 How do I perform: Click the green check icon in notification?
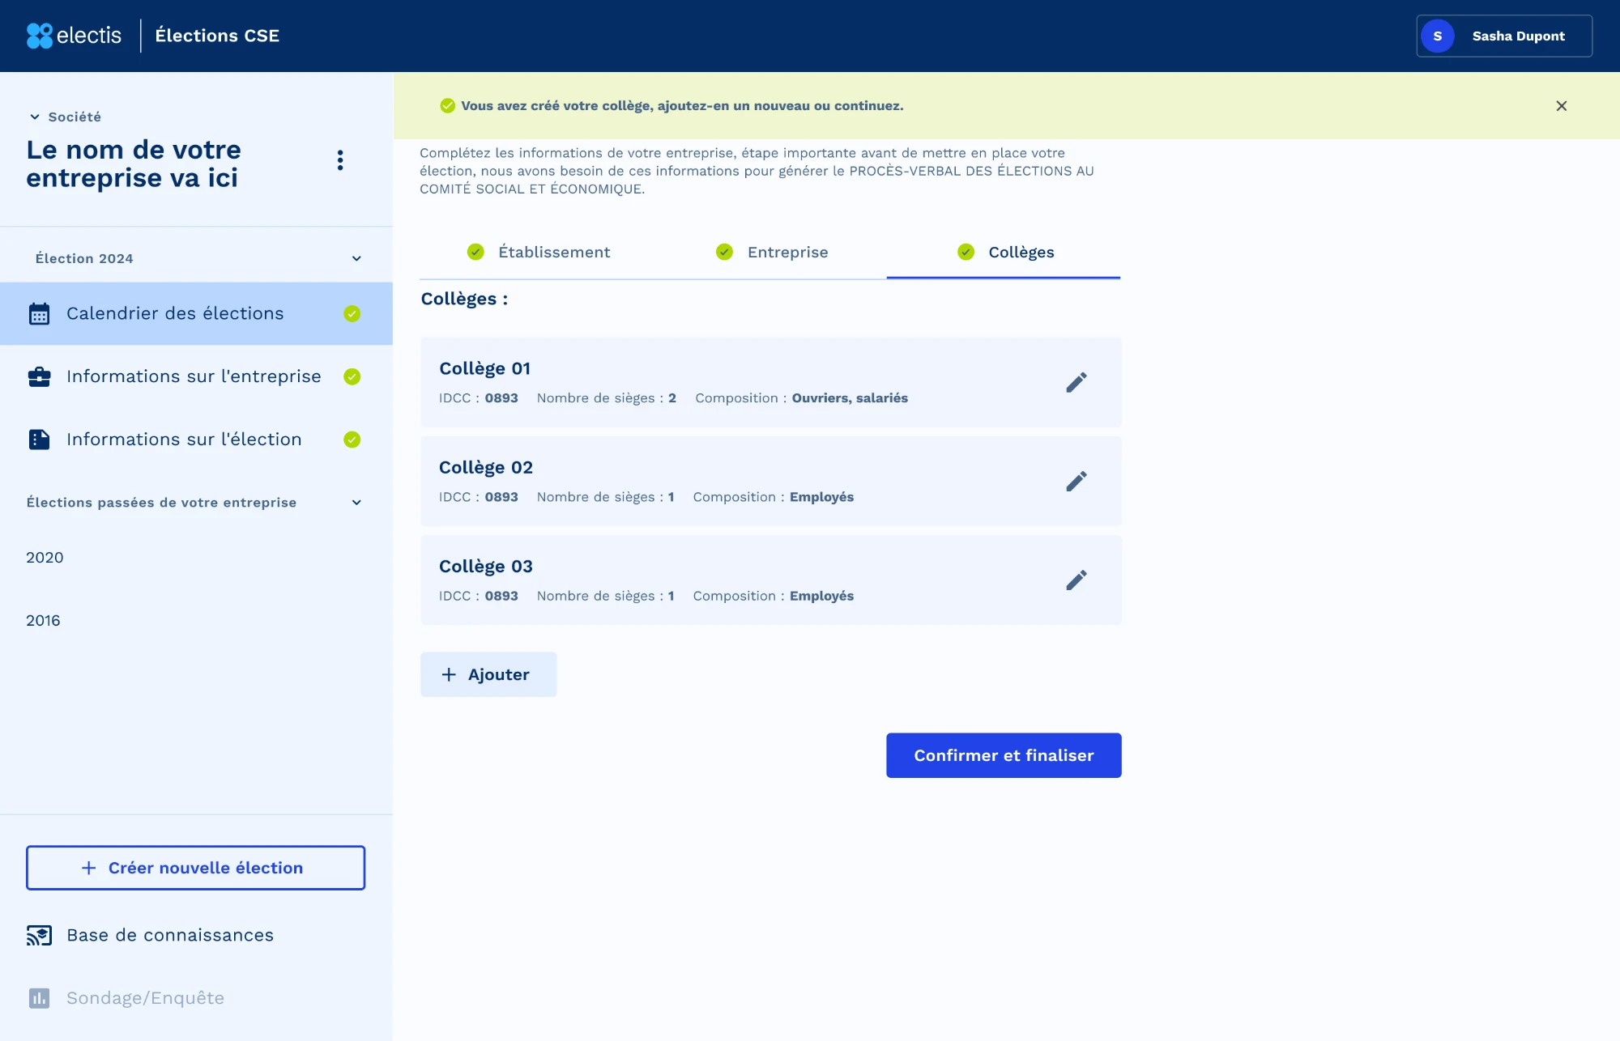pos(447,106)
